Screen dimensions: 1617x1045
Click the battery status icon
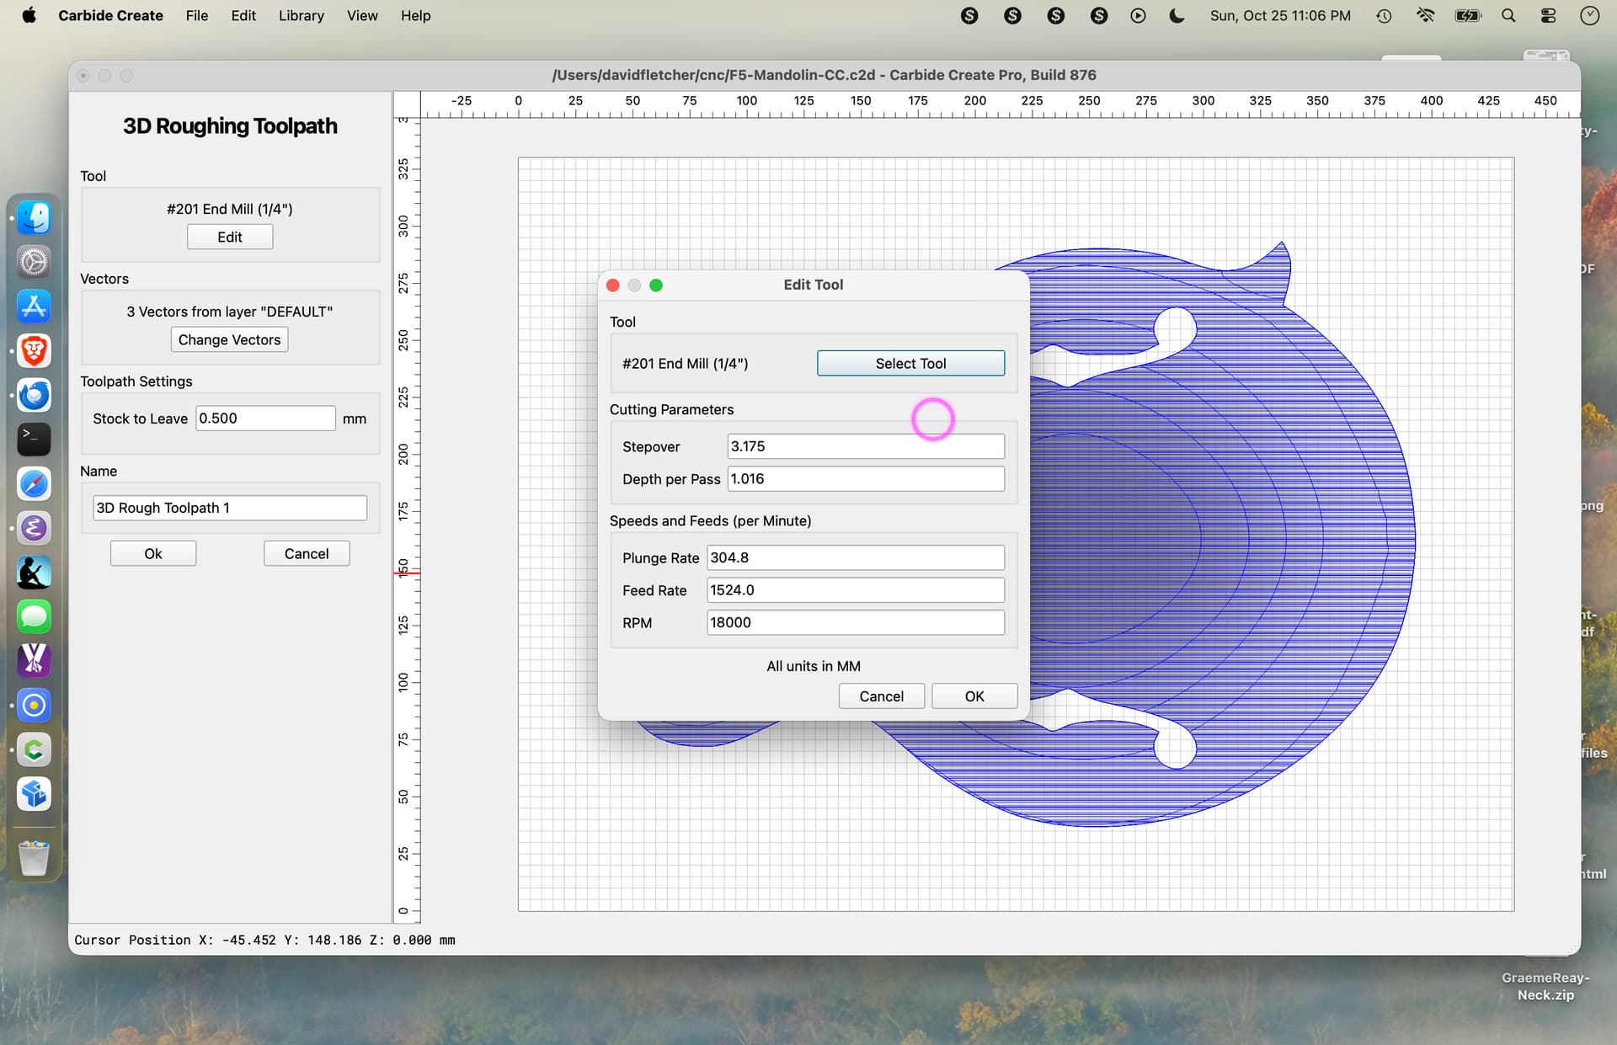tap(1467, 15)
